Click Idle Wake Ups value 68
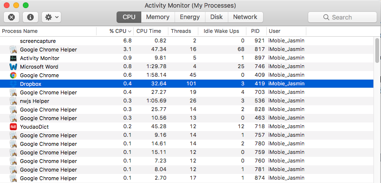 241,50
